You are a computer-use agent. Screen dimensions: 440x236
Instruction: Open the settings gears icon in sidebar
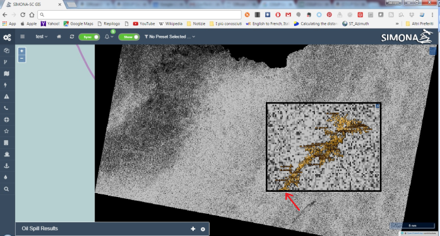[7, 37]
